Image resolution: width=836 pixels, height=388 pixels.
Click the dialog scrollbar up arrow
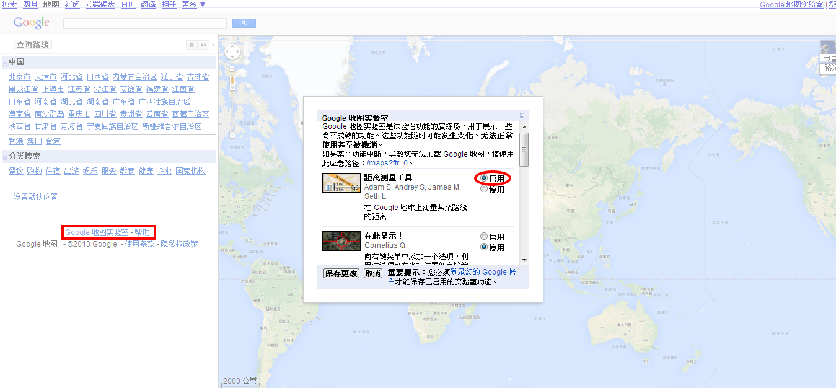[x=524, y=127]
